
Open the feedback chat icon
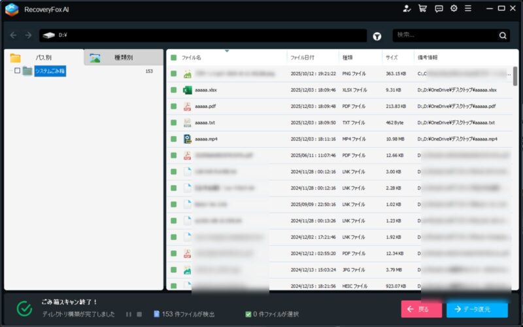click(x=439, y=9)
